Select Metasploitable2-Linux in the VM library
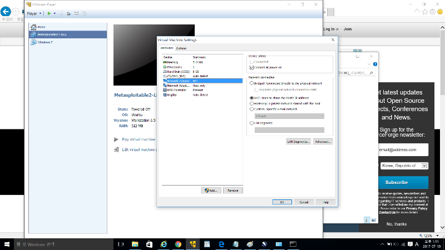 pos(68,34)
